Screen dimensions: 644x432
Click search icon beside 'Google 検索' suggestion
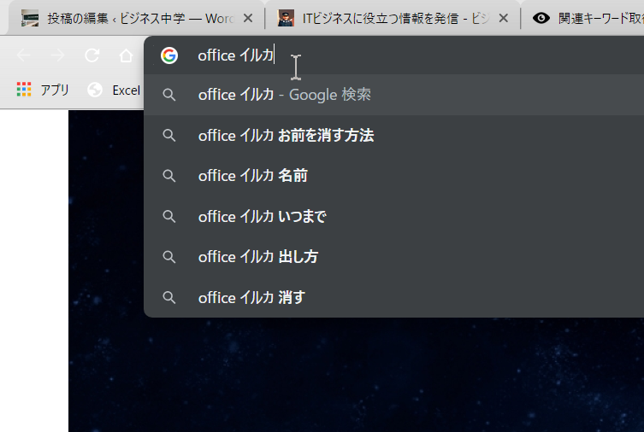tap(169, 95)
